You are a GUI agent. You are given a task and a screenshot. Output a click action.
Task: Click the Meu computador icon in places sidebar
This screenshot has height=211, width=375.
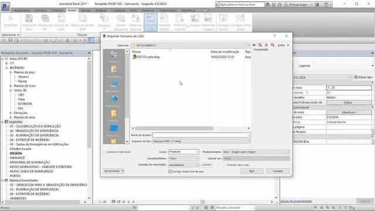pyautogui.click(x=114, y=86)
